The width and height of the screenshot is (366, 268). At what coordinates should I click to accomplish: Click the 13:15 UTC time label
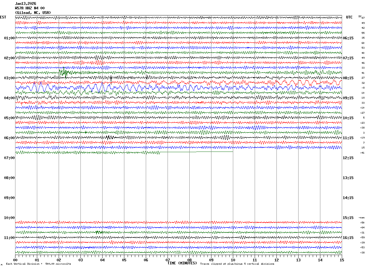click(x=348, y=178)
